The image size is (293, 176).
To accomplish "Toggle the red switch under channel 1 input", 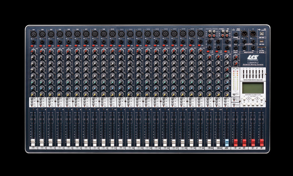I will click(x=32, y=46).
